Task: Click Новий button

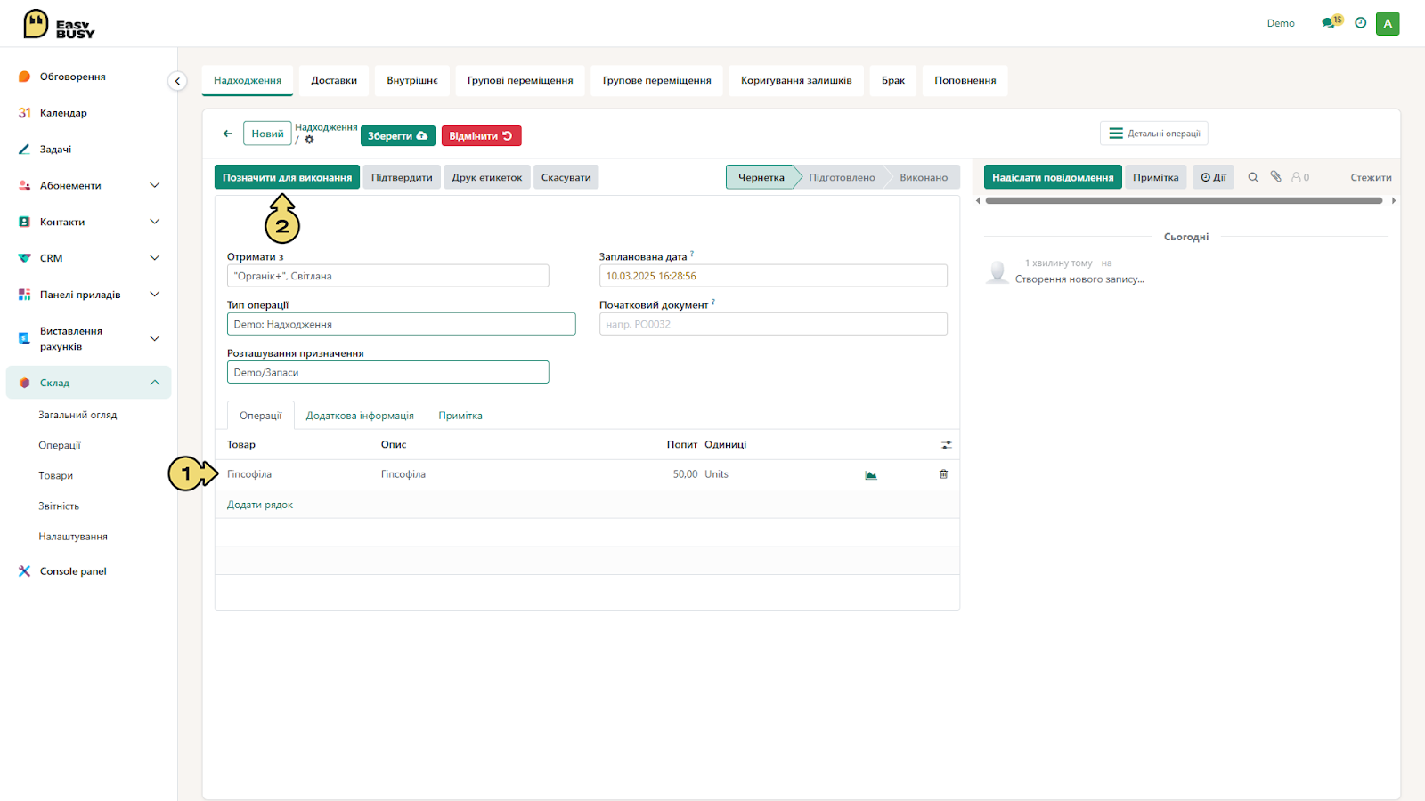Action: [x=267, y=133]
